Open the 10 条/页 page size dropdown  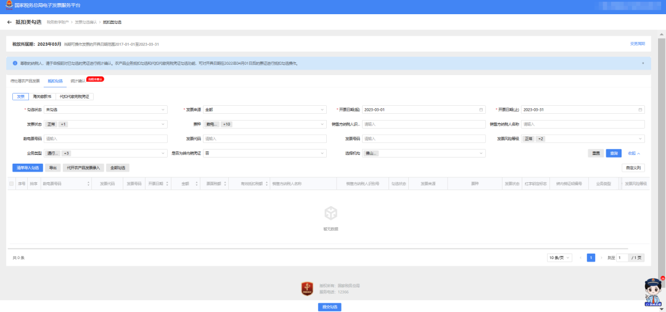point(560,258)
